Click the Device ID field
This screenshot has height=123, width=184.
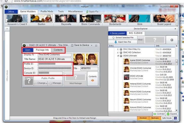coord(55,68)
